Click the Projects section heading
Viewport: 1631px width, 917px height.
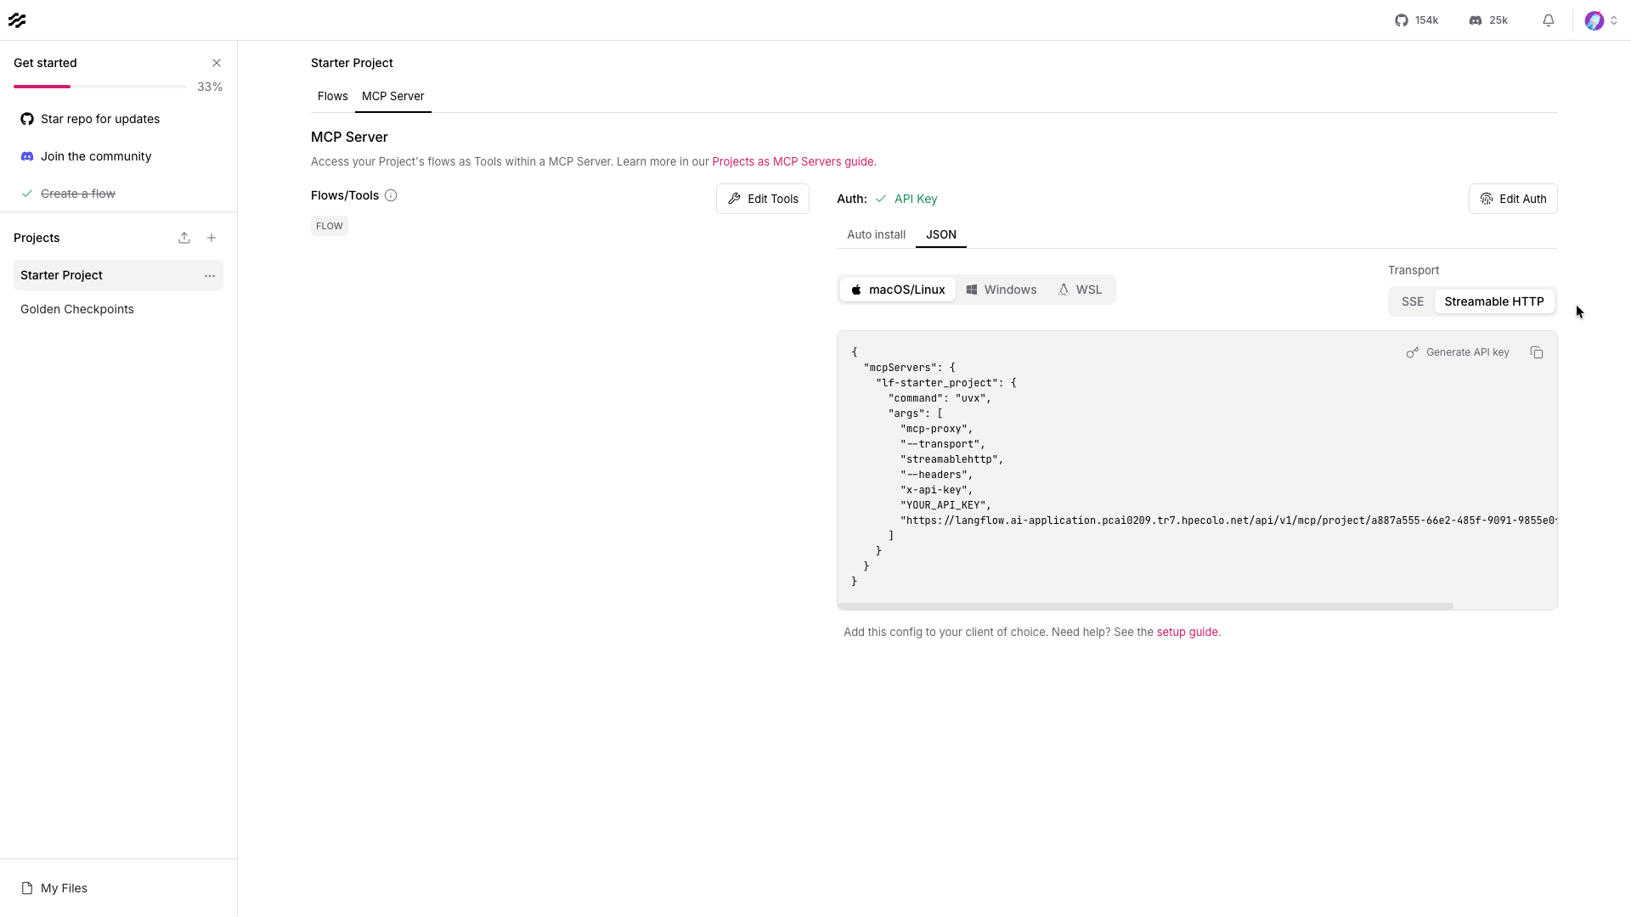(x=37, y=238)
